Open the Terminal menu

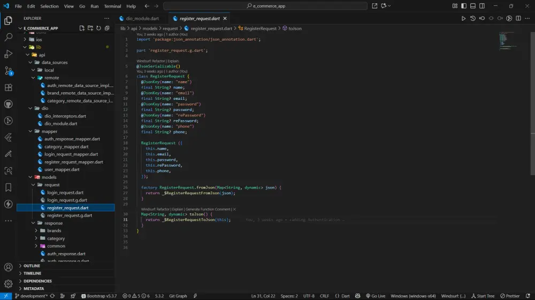[112, 6]
